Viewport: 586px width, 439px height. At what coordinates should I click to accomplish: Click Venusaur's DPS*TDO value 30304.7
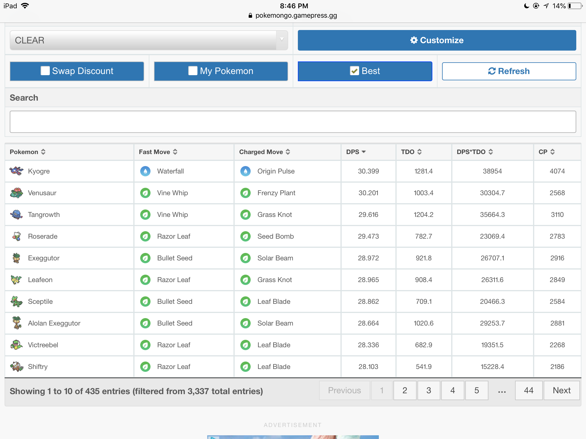[492, 193]
